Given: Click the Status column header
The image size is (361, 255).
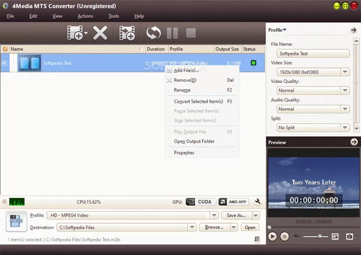Looking at the screenshot, I should click(253, 49).
